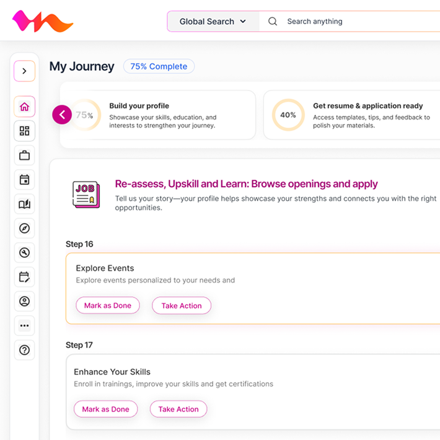This screenshot has height=440, width=440.
Task: Select the compass explore icon
Action: tap(24, 229)
